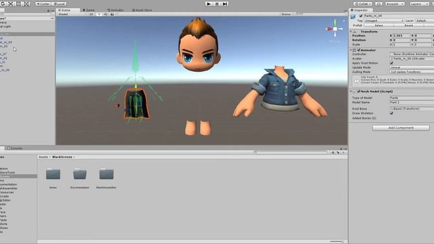Click the green Y axis gizmo cone
The height and width of the screenshot is (244, 434).
335,22
